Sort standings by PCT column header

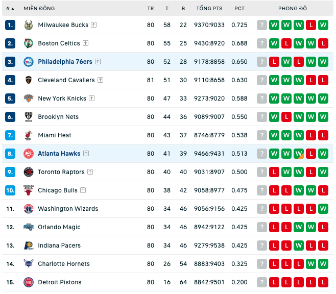(x=239, y=9)
